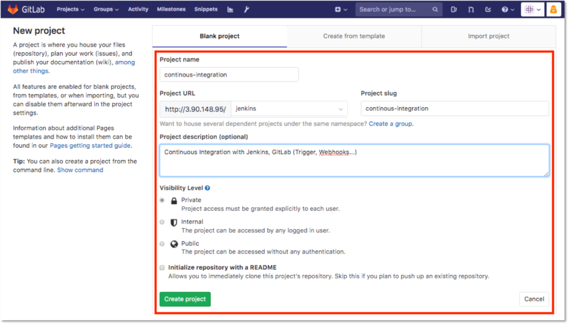Click the Visibility Level help icon
Viewport: 568px width, 324px height.
point(207,188)
